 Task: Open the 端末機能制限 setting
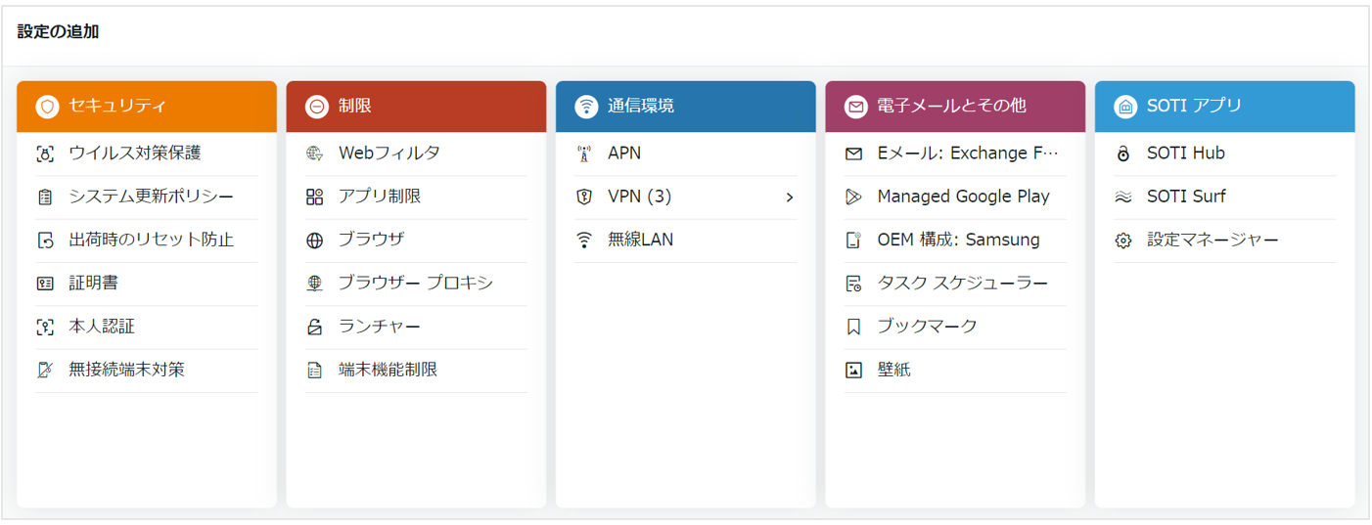[x=417, y=371]
